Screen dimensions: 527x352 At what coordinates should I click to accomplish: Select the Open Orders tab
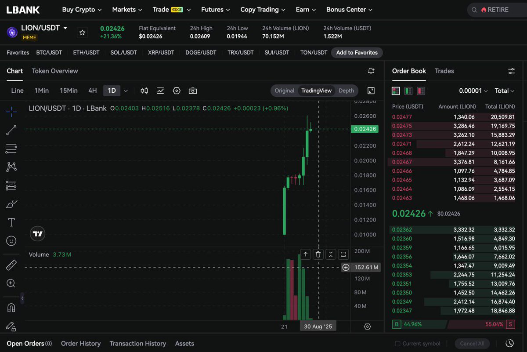29,344
